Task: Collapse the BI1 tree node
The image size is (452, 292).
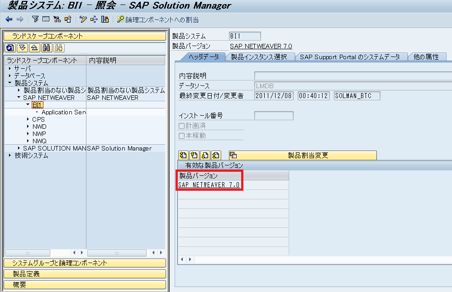Action: click(x=28, y=104)
